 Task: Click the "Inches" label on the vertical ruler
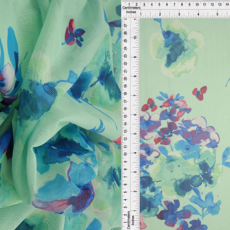[133, 220]
